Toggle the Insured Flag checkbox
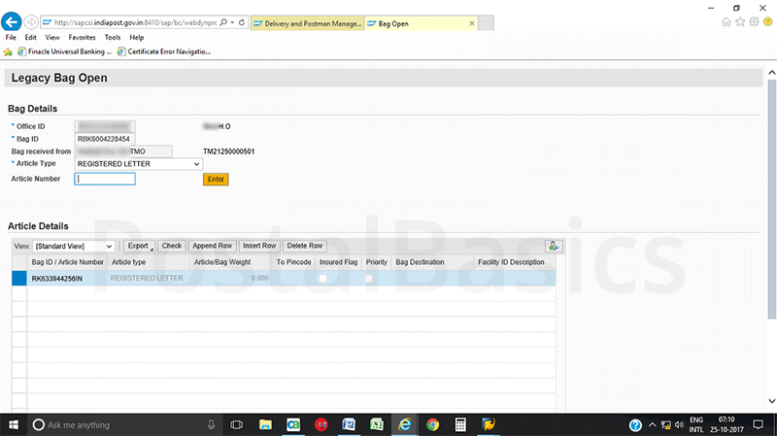 coord(323,279)
